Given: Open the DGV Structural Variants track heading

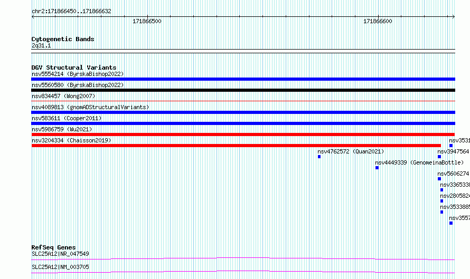Looking at the screenshot, I should pos(74,68).
